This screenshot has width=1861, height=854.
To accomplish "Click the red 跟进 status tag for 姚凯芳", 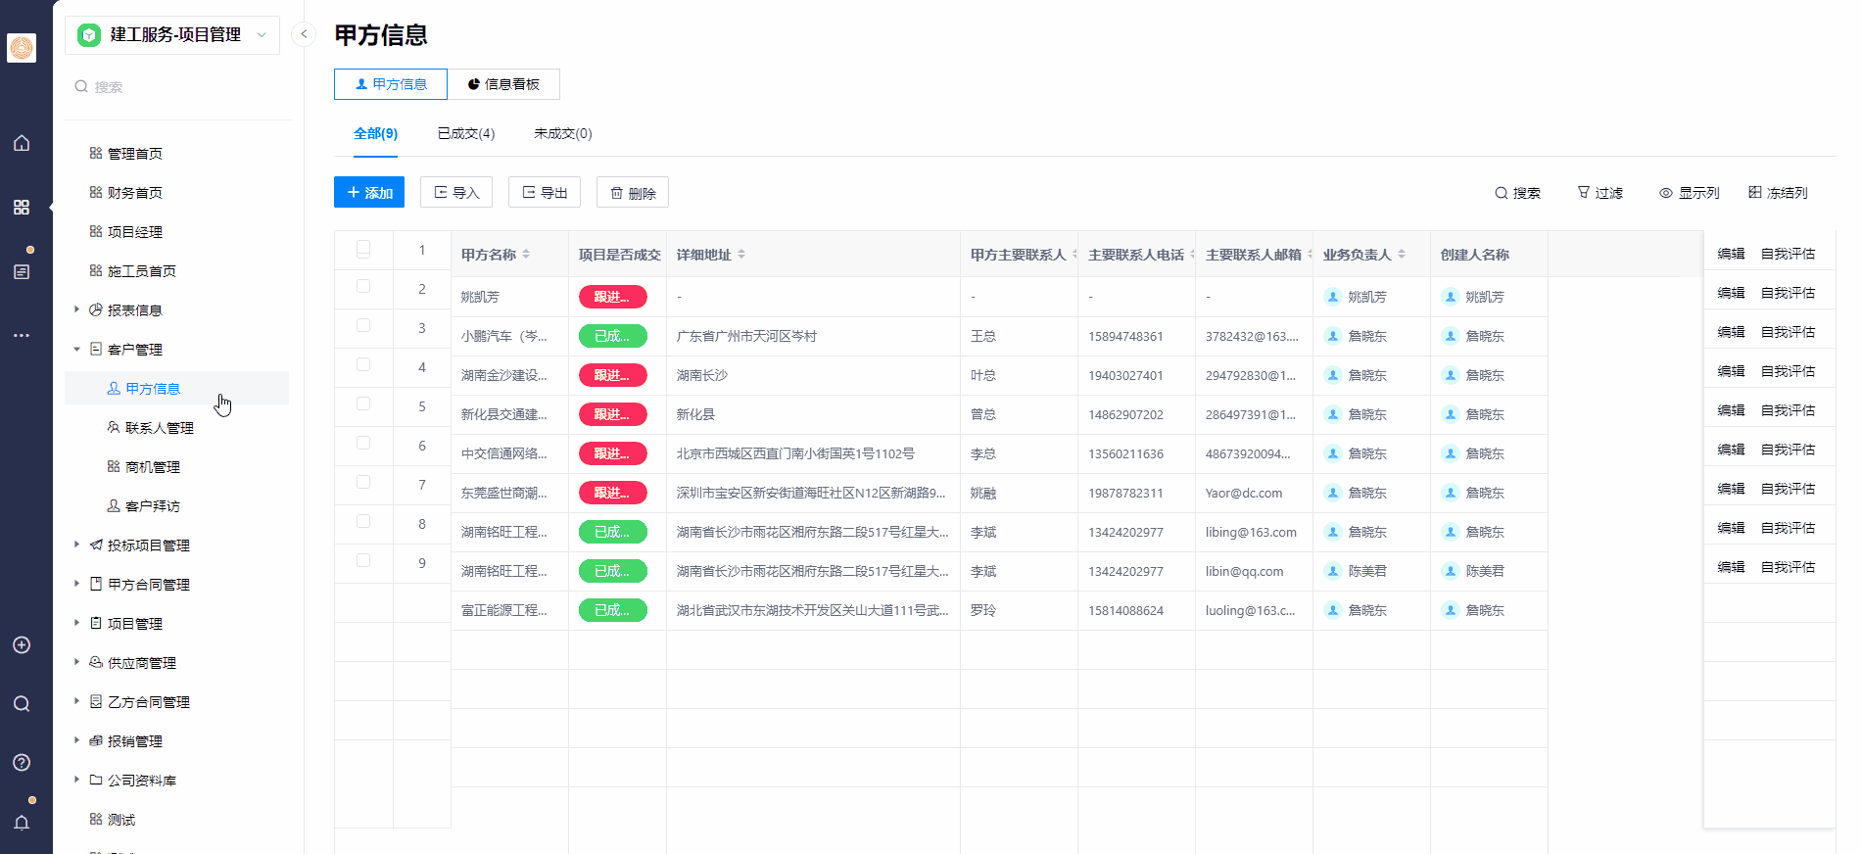I will [x=612, y=297].
